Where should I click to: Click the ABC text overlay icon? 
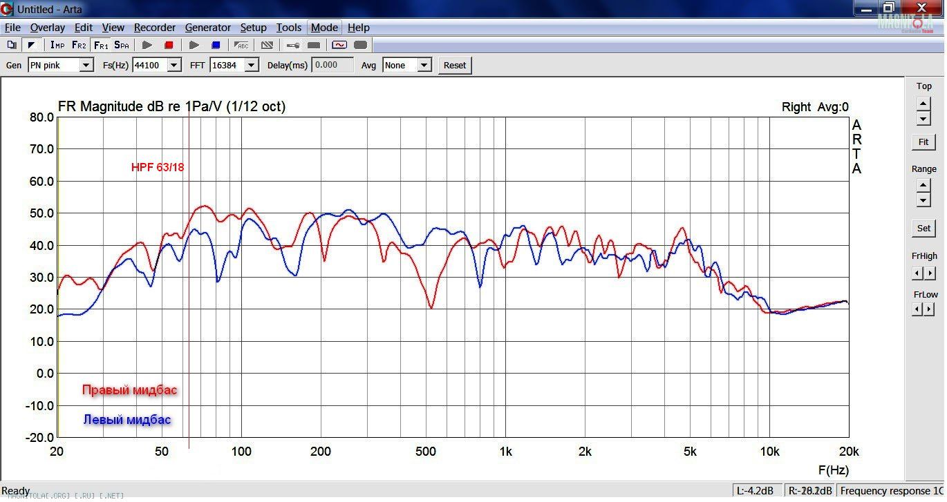coord(242,45)
